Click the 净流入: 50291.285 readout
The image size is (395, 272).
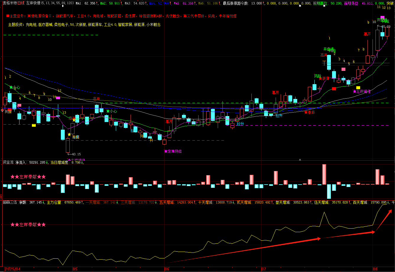[x=32, y=162]
